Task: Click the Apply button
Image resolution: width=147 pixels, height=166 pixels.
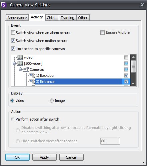Action: click(44, 157)
